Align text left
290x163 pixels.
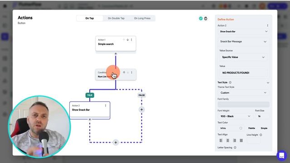coord(221,141)
